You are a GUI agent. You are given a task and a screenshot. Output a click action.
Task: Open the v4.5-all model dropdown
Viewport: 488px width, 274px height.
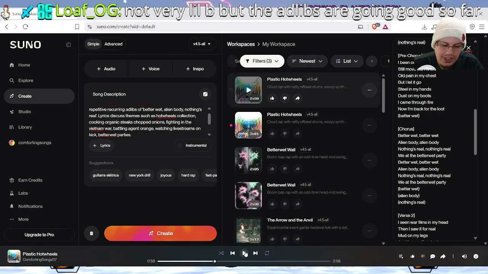click(202, 44)
